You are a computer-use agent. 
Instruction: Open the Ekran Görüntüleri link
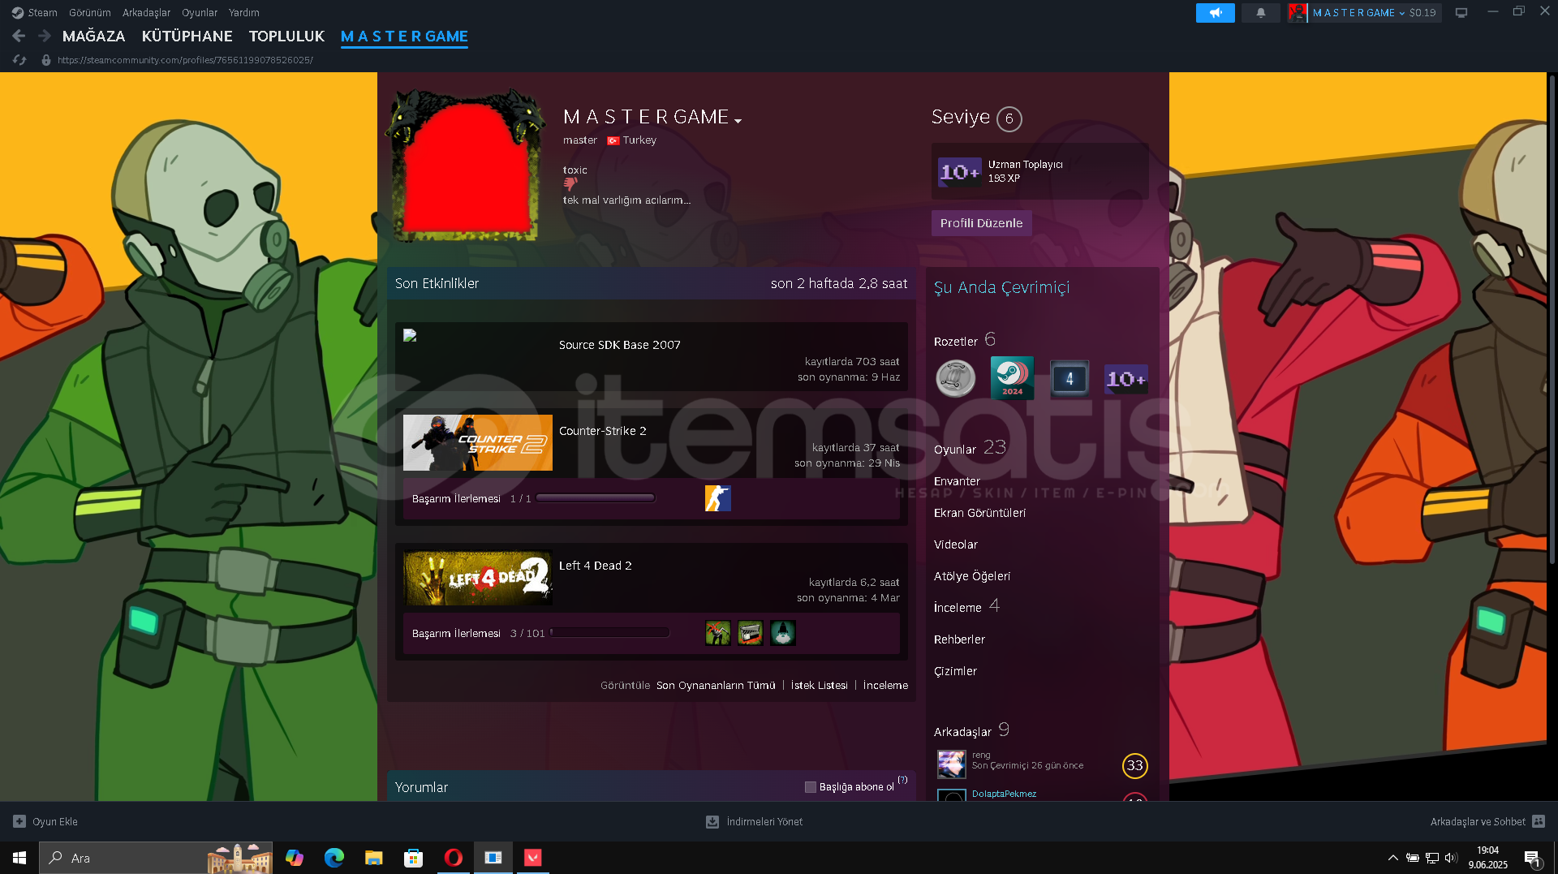click(x=979, y=513)
